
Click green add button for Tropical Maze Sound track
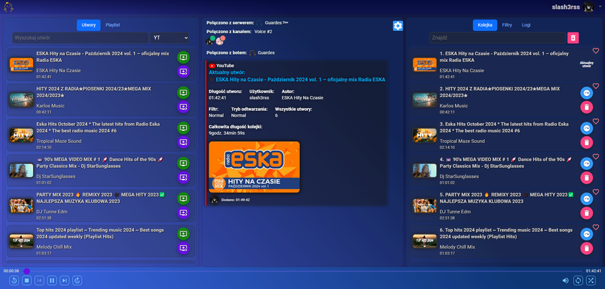tap(183, 128)
